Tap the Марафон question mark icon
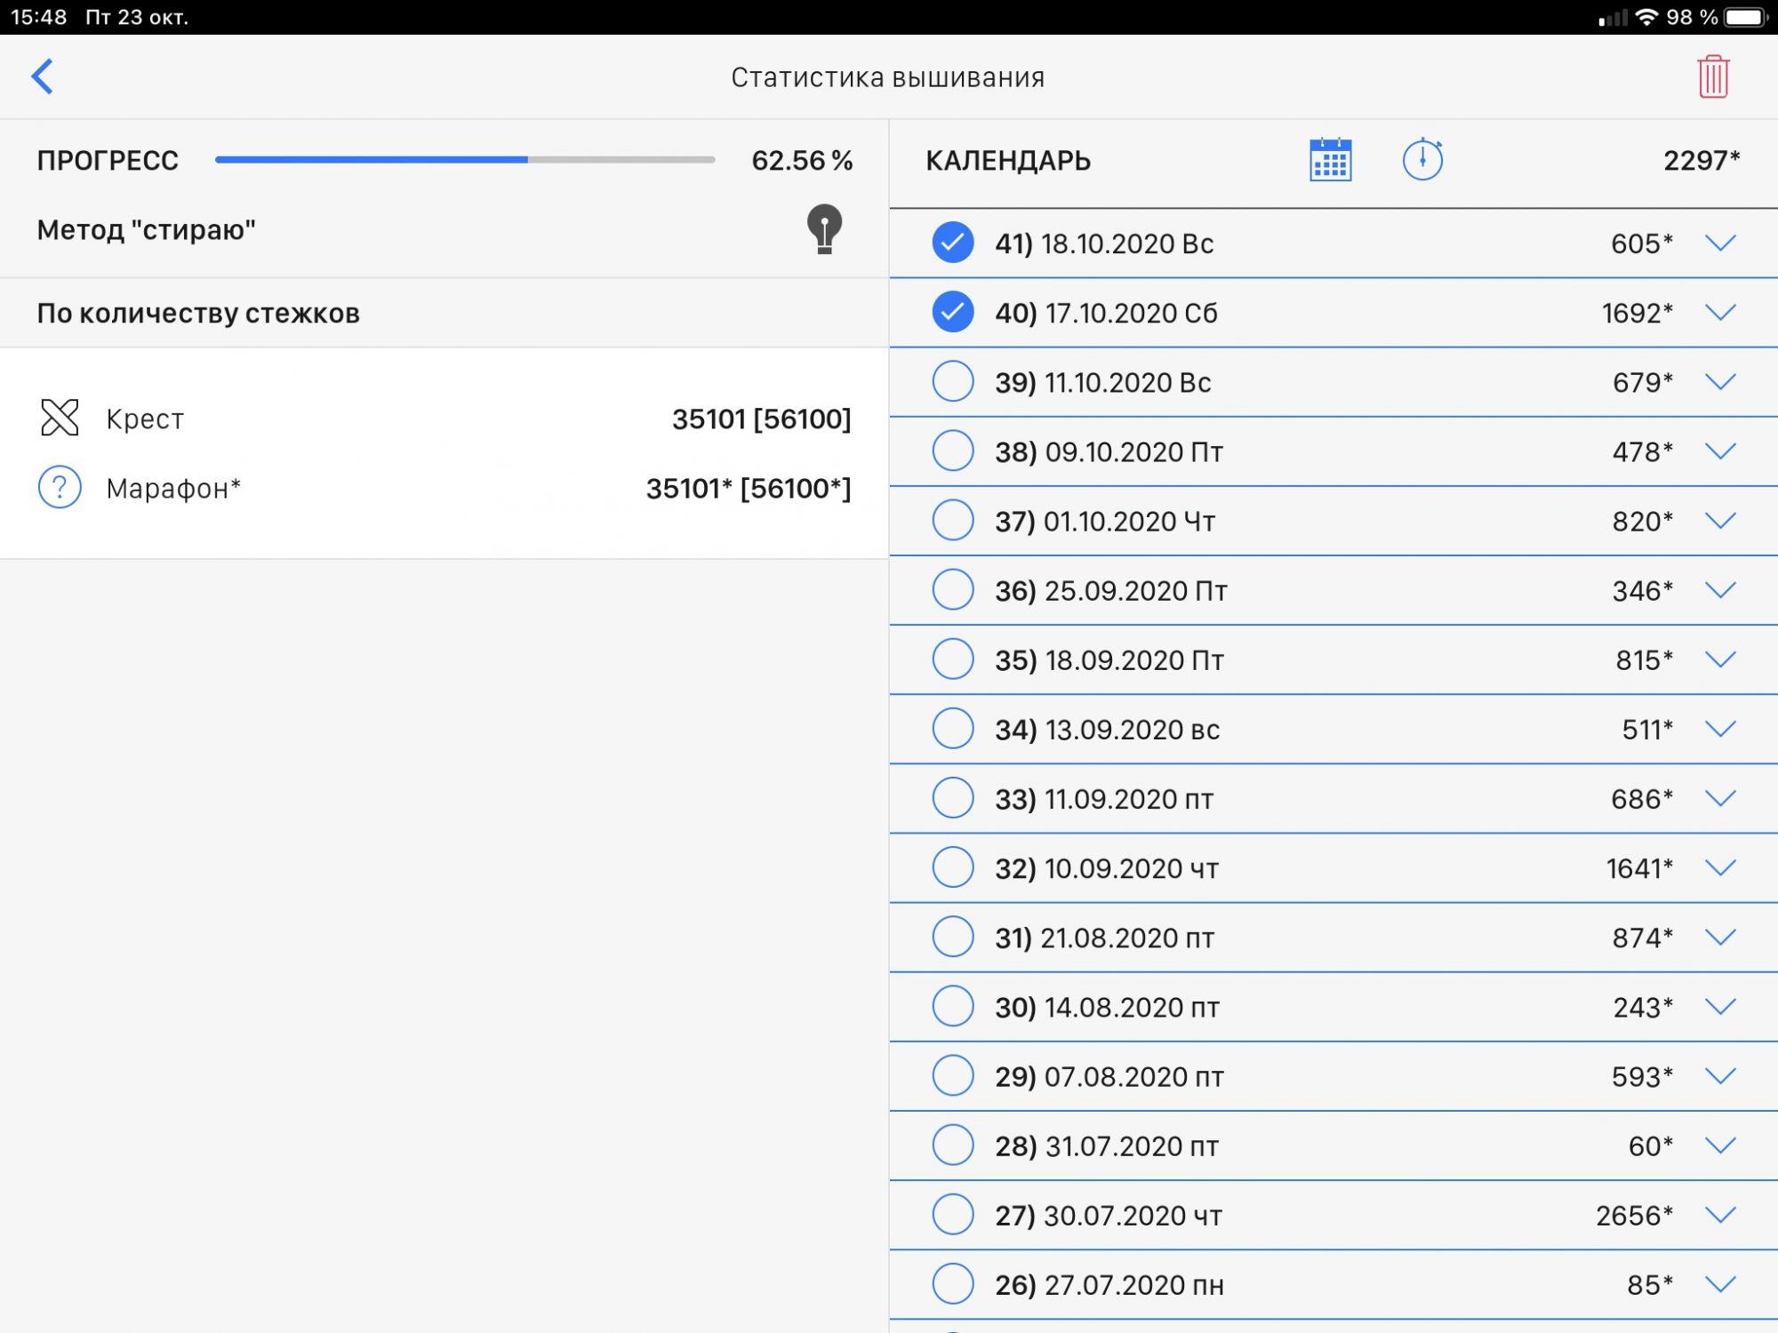The image size is (1778, 1333). [60, 487]
